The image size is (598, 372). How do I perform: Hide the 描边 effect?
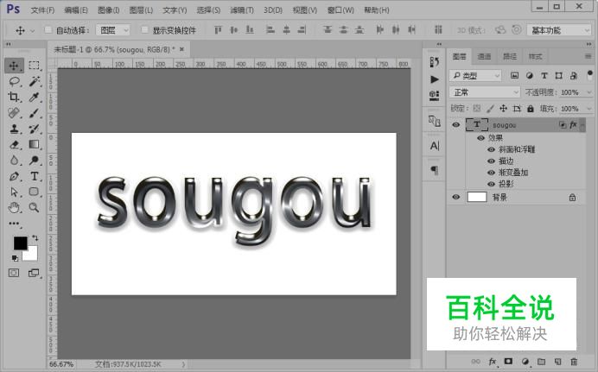pos(491,161)
